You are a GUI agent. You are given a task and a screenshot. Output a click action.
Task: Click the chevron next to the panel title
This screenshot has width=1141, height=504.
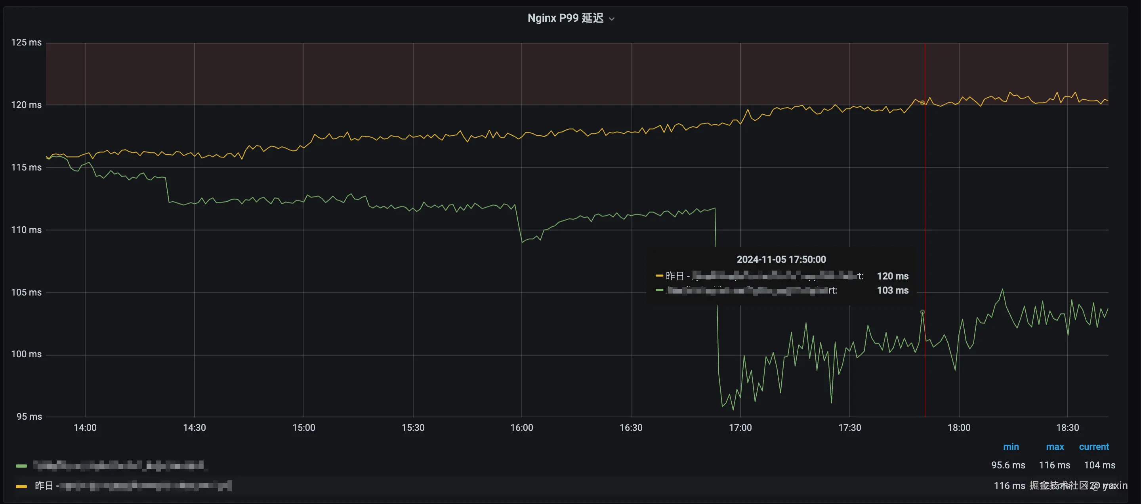coord(612,19)
